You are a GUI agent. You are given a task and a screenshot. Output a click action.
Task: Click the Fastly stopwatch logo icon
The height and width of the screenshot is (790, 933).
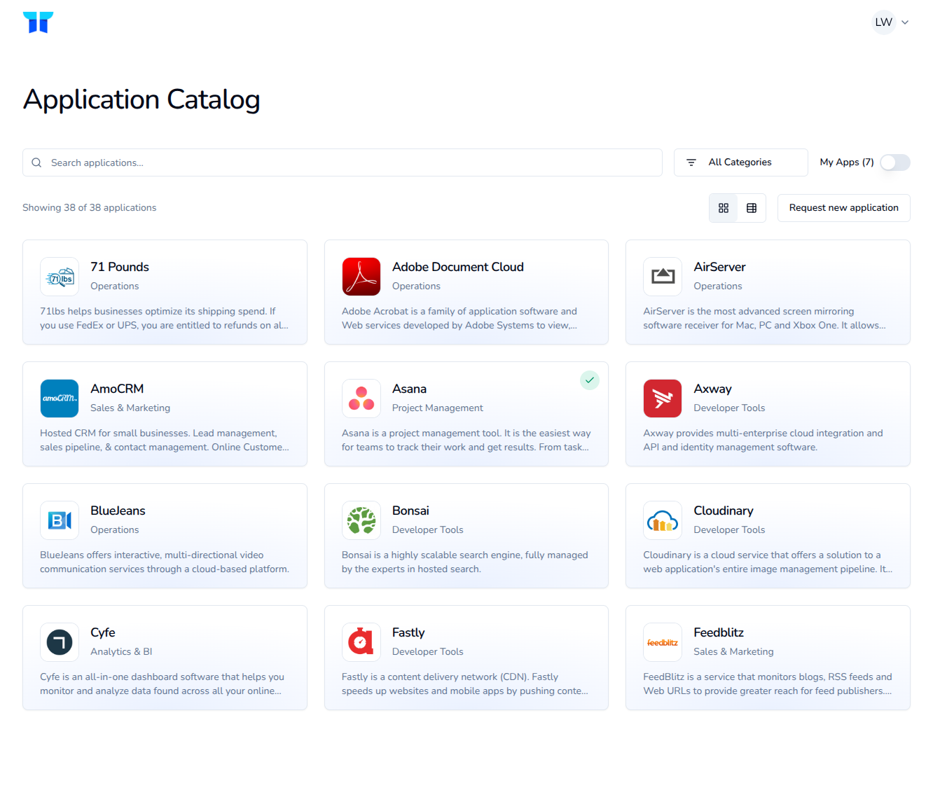point(361,642)
